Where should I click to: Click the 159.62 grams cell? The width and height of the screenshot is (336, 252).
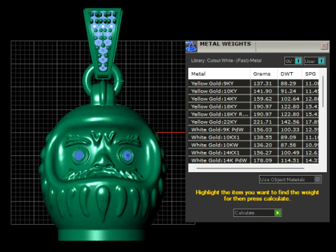tap(264, 99)
